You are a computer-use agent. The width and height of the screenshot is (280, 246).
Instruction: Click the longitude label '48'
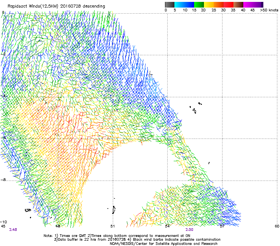click(x=58, y=226)
